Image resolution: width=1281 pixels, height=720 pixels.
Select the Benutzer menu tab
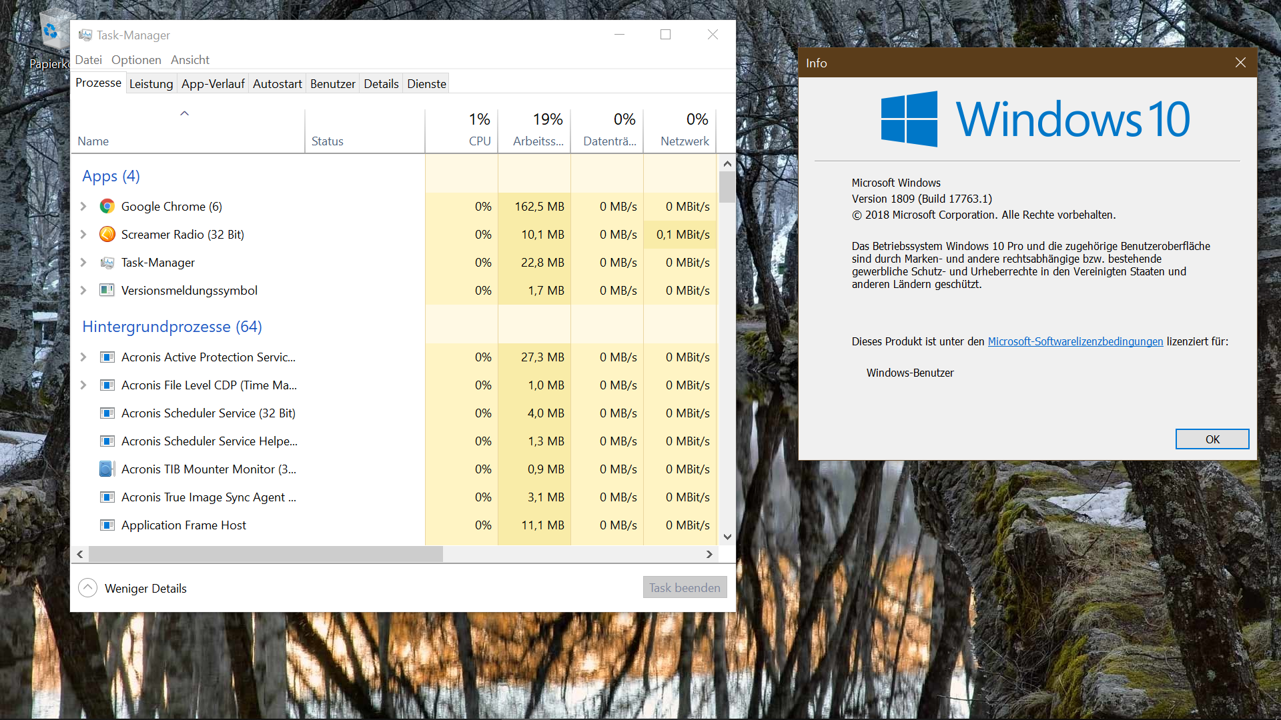click(x=332, y=83)
